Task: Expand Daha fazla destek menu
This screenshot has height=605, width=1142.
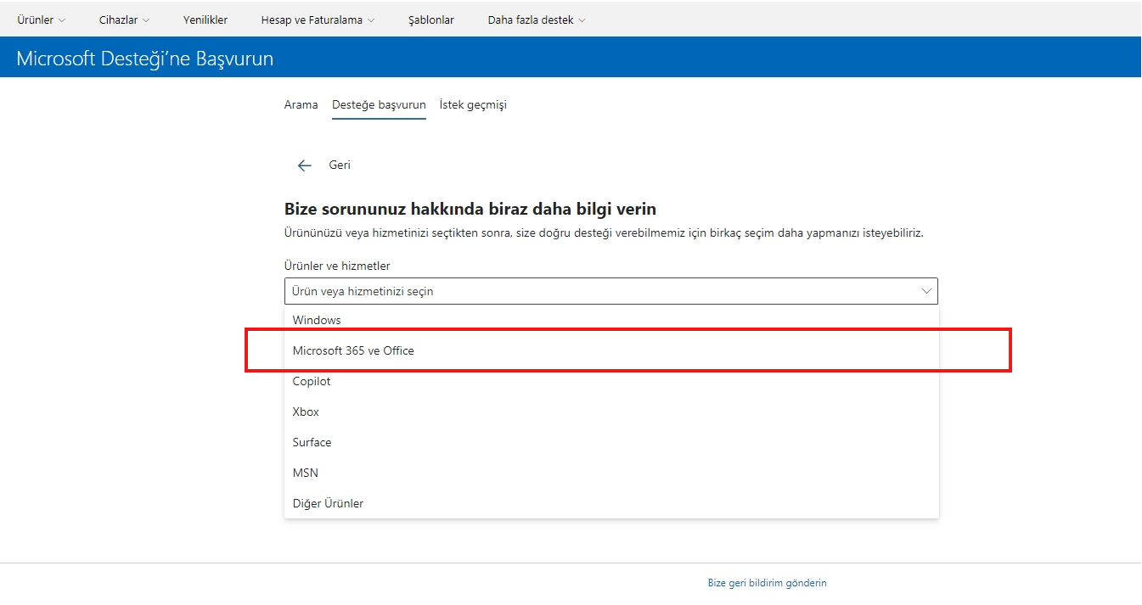Action: pyautogui.click(x=537, y=20)
